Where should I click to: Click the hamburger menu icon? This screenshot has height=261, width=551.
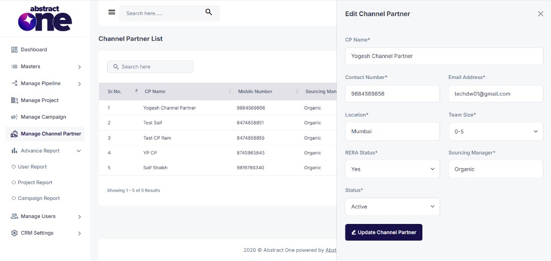112,12
